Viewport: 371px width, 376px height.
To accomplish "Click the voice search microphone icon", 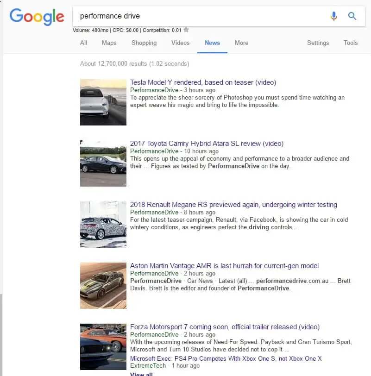I will (334, 16).
